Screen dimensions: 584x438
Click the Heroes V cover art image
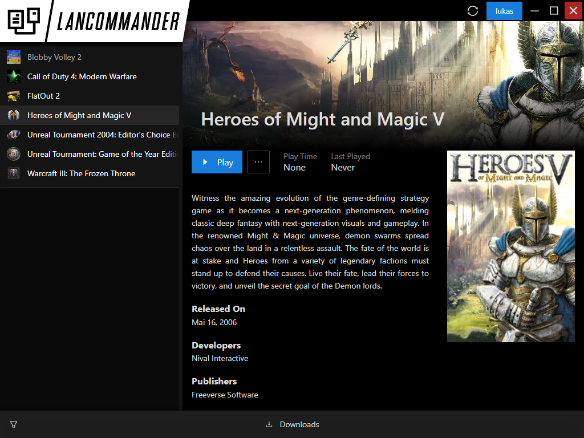(x=510, y=246)
